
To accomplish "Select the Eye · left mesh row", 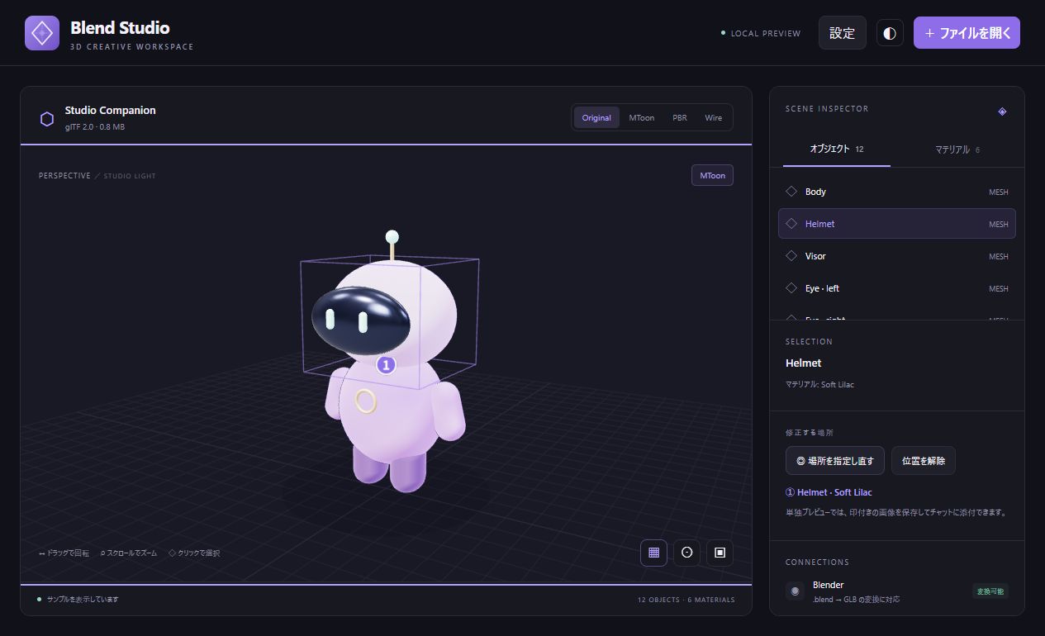I will coord(897,288).
